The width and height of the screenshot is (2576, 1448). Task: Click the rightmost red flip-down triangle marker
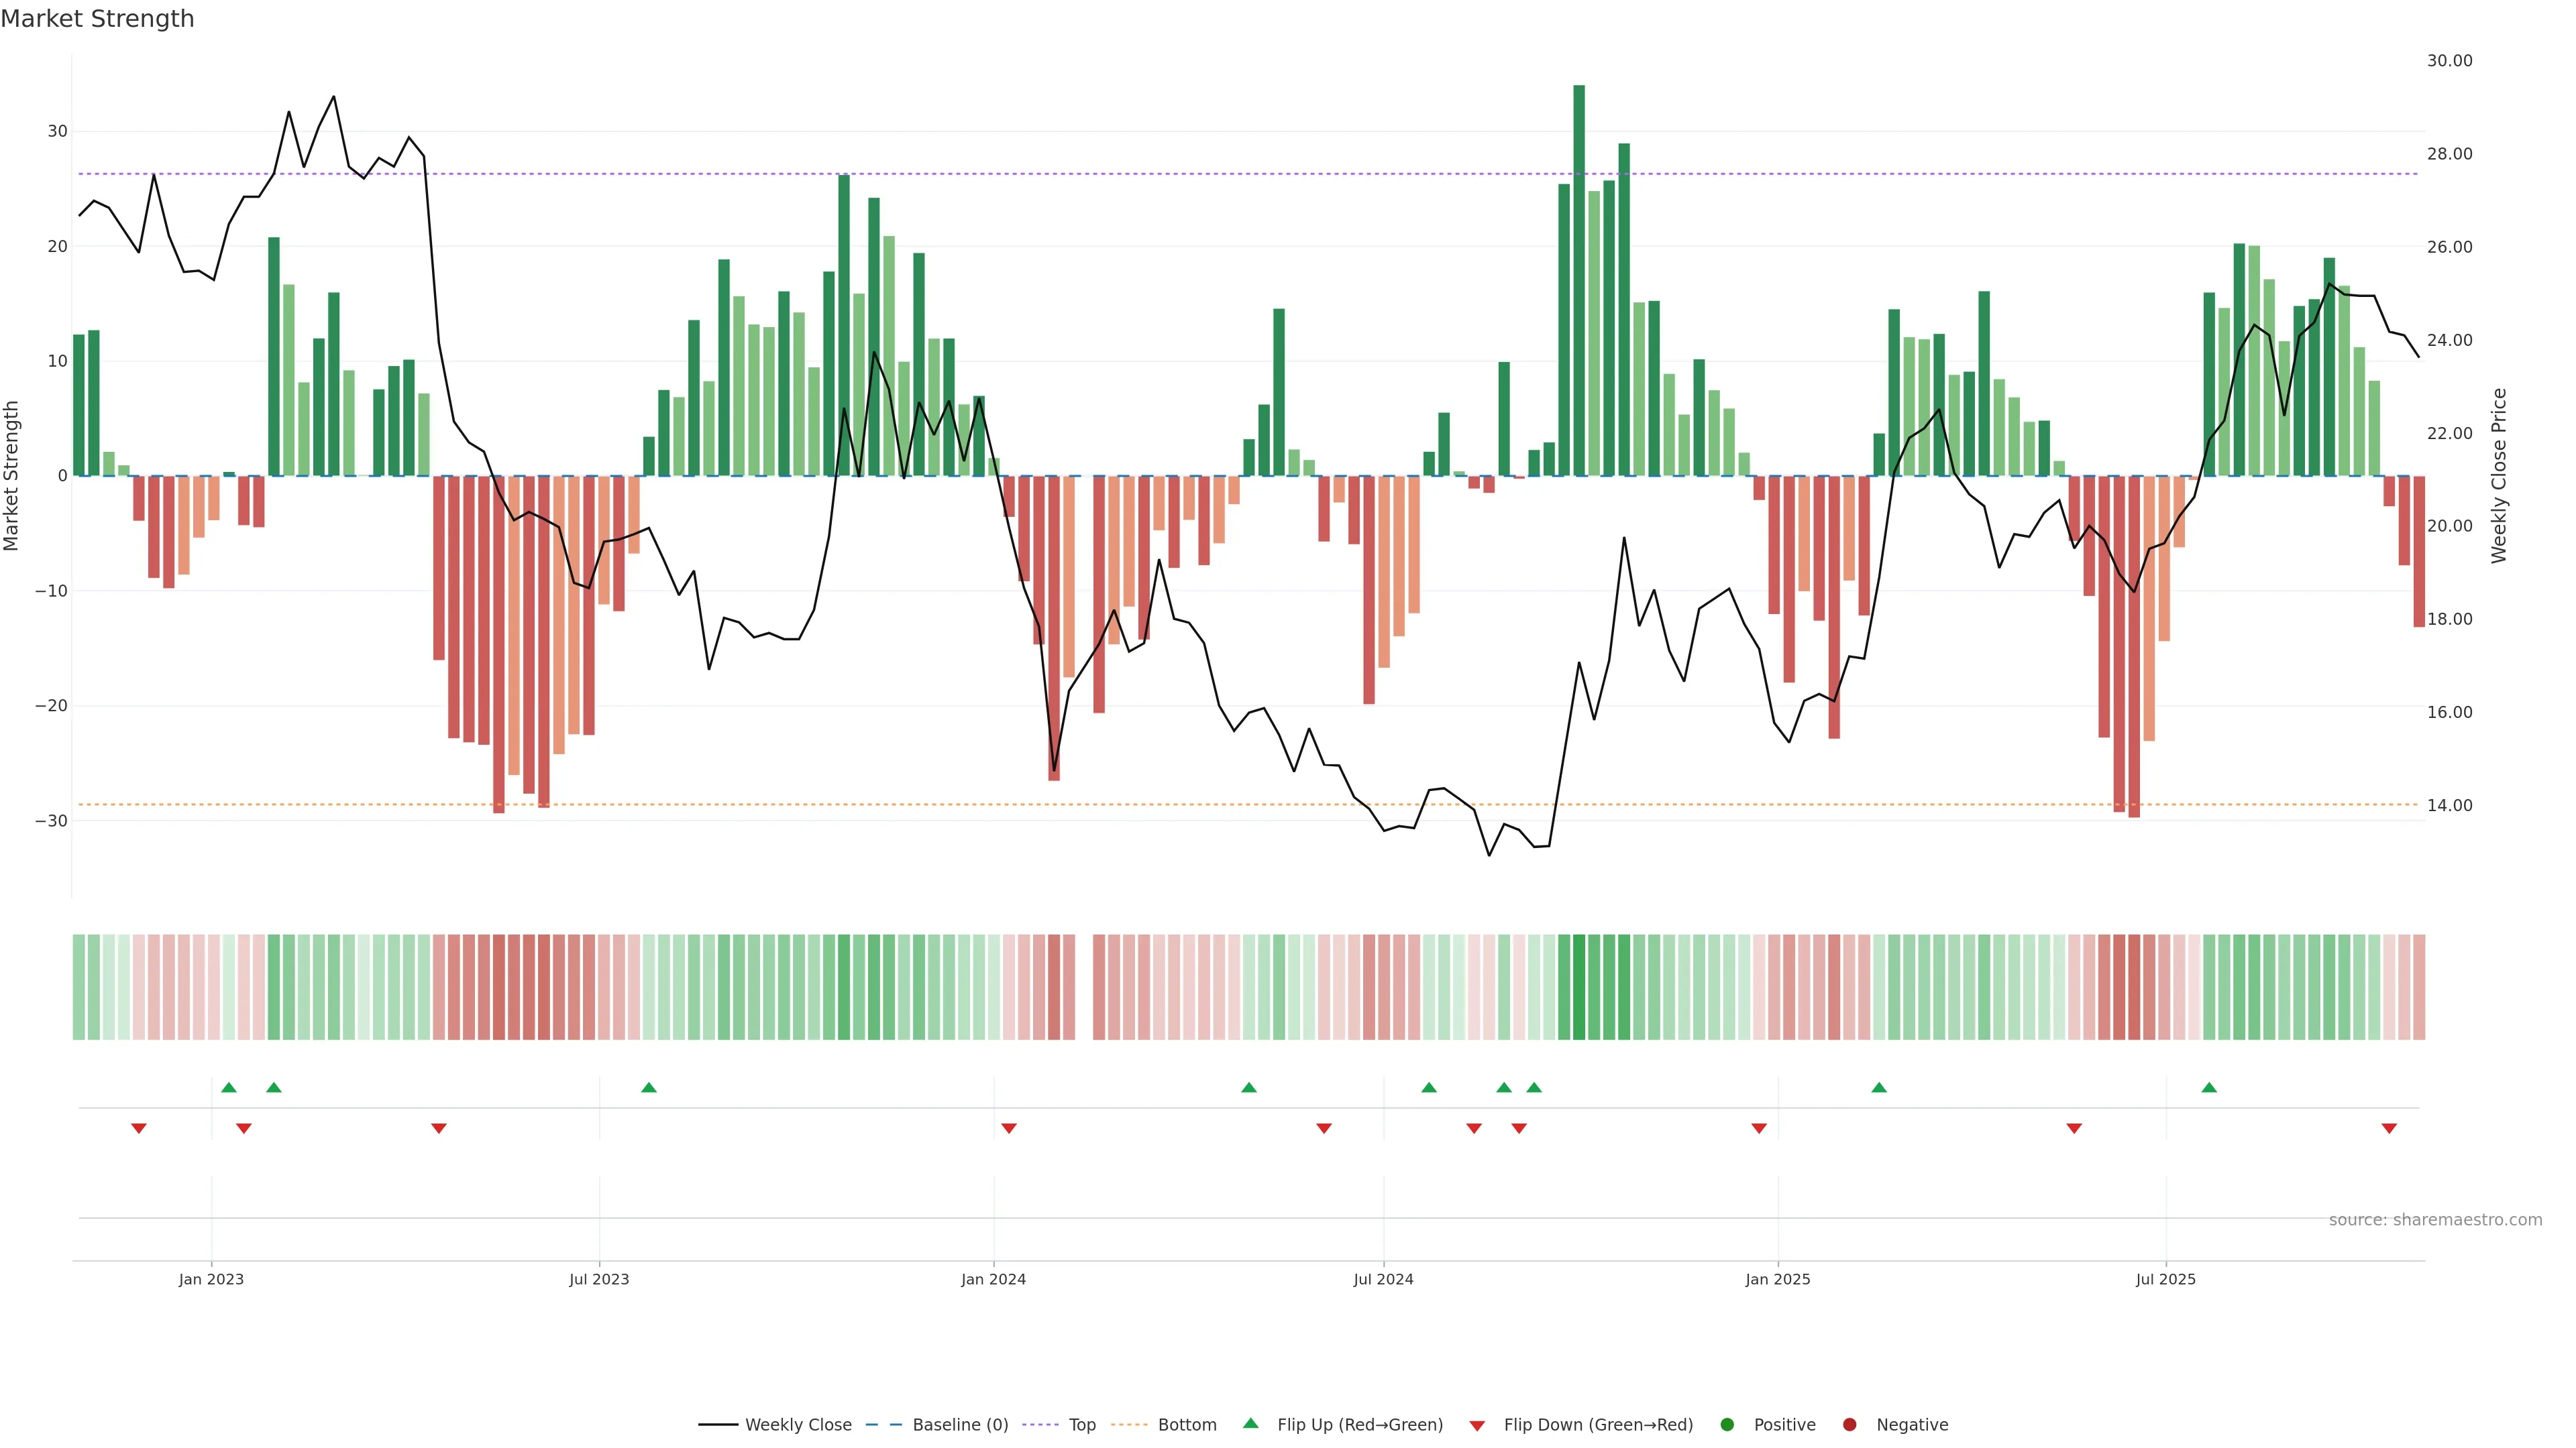point(2389,1128)
